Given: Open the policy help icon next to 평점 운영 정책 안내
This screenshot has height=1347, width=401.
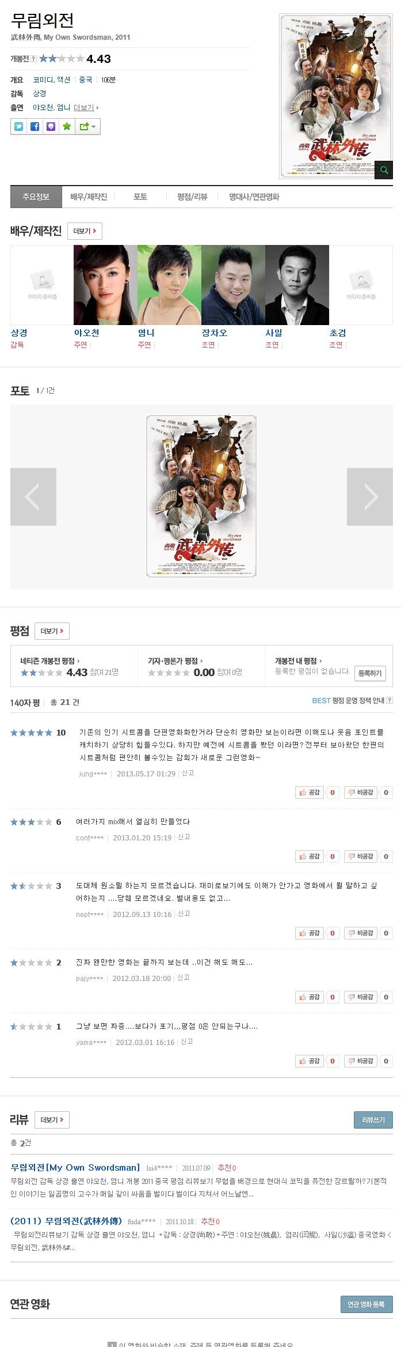Looking at the screenshot, I should coord(389,700).
